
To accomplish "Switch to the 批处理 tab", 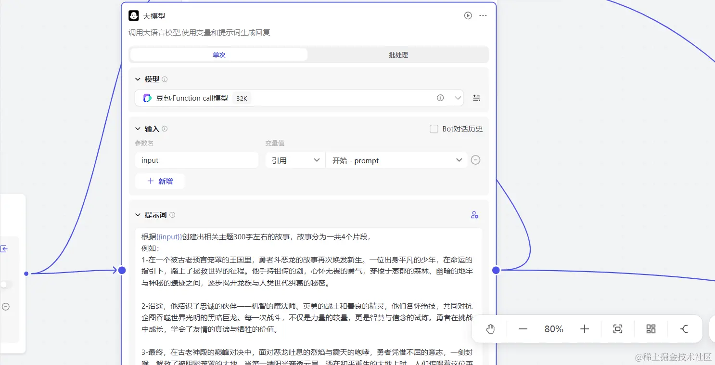I will (x=398, y=55).
